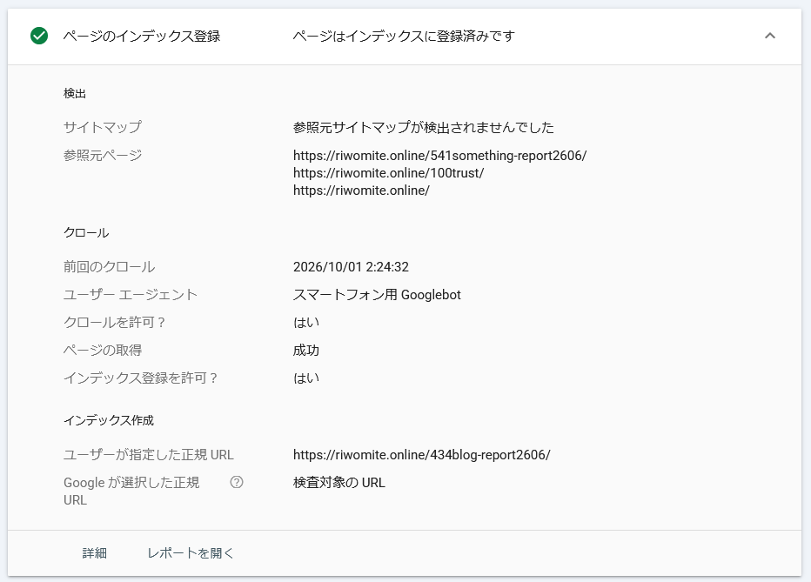Screen dimensions: 811x582
Task: Click レポートを開く button
Action: click(191, 553)
